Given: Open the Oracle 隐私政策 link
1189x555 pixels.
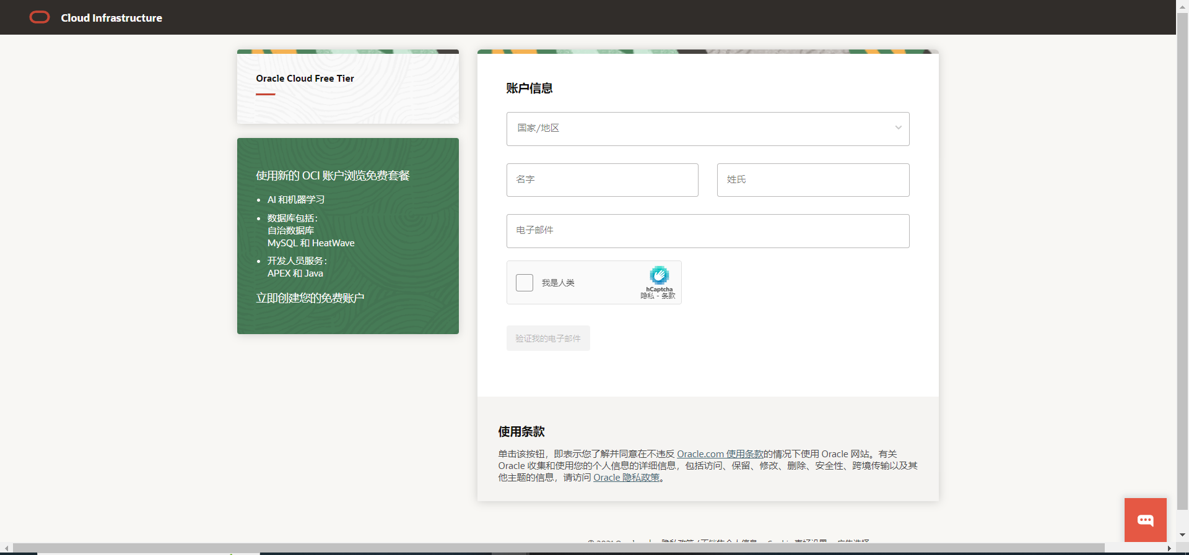Looking at the screenshot, I should point(627,478).
